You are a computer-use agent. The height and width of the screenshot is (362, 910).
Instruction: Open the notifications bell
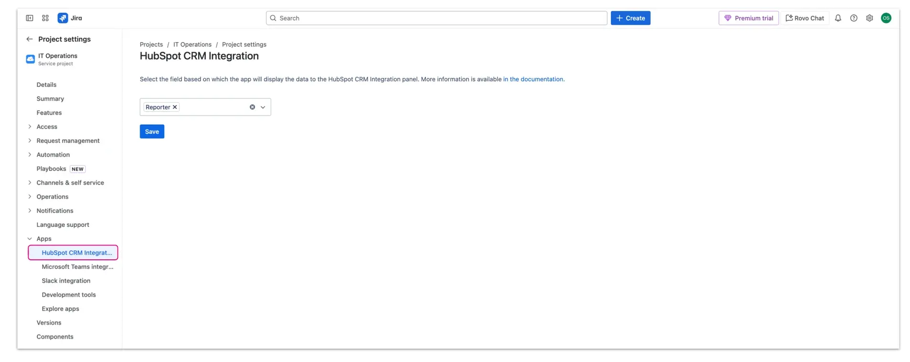tap(838, 18)
